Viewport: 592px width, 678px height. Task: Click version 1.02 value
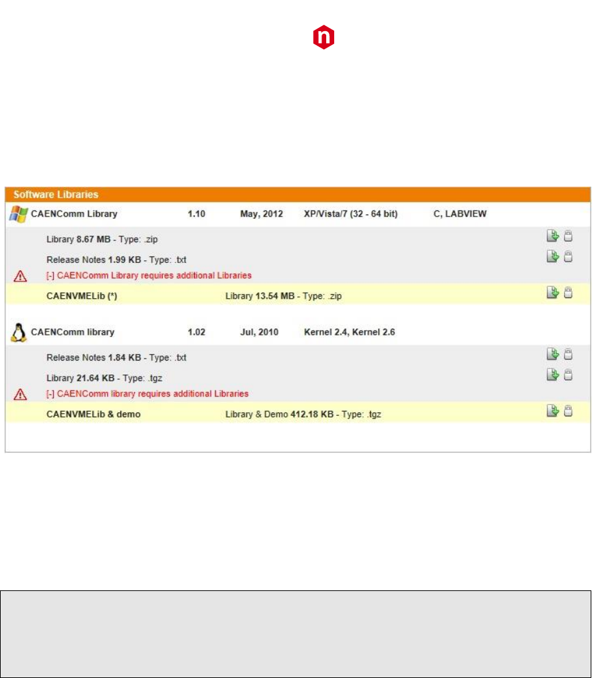(x=197, y=332)
